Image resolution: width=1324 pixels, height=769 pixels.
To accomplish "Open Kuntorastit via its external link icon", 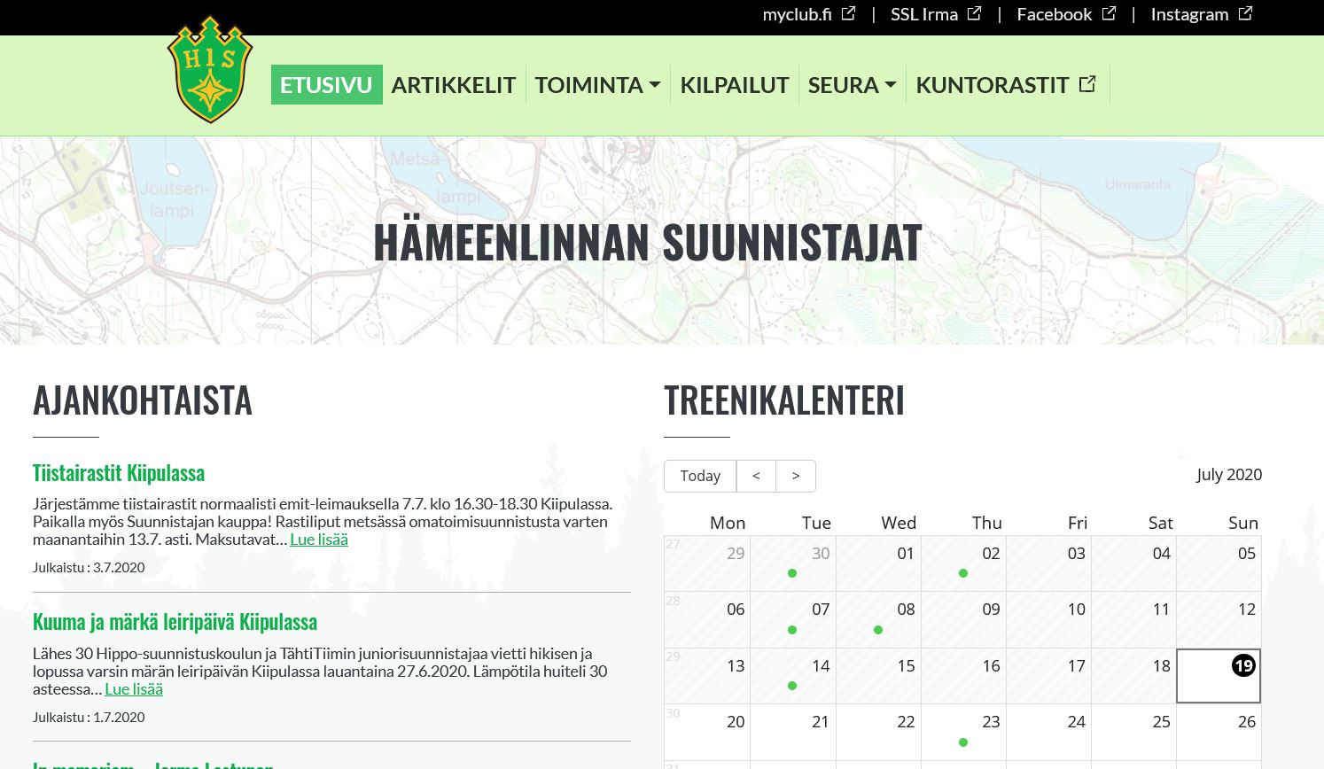I will click(x=1087, y=82).
